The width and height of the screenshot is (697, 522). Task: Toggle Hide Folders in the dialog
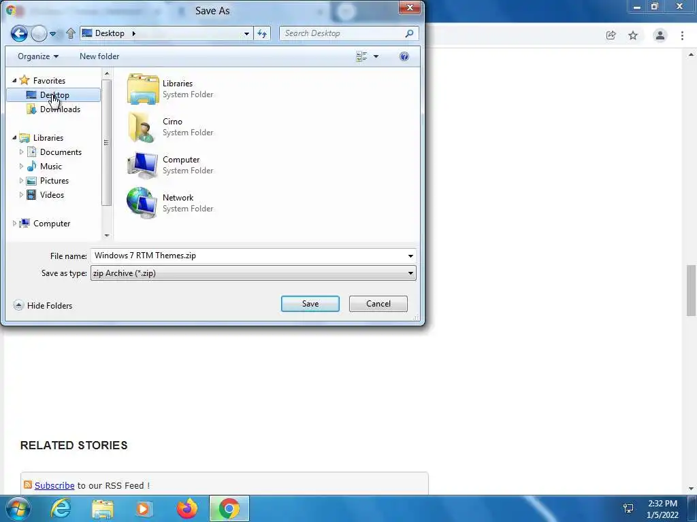point(43,305)
